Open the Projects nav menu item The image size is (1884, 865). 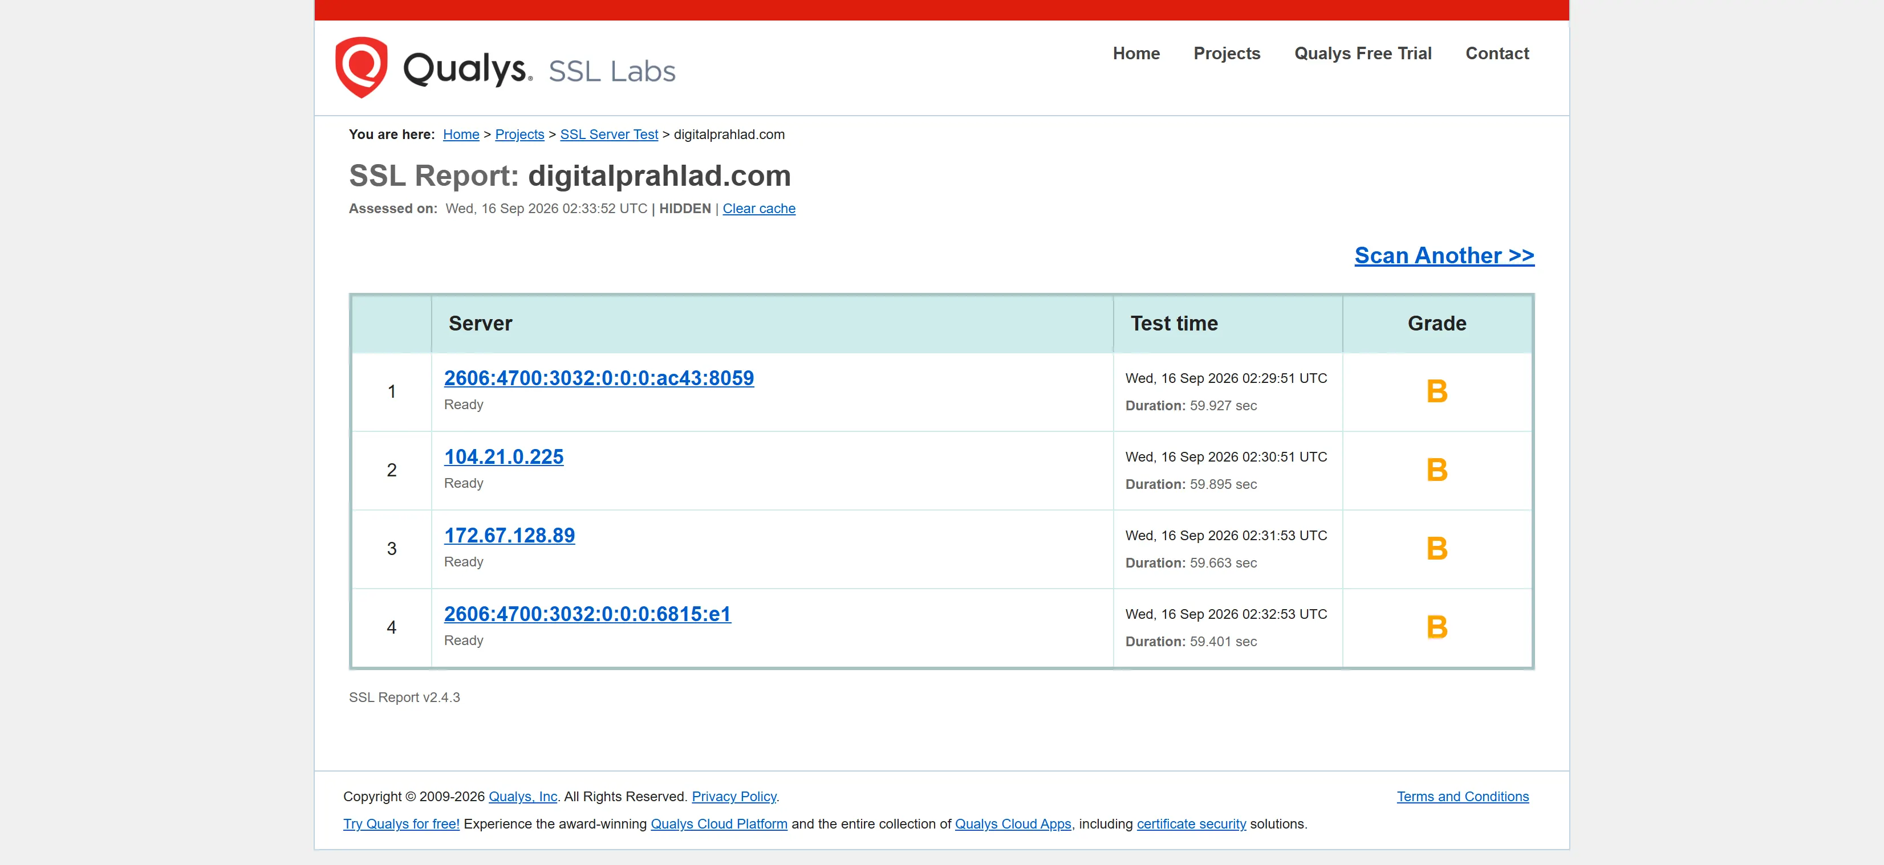[1227, 54]
